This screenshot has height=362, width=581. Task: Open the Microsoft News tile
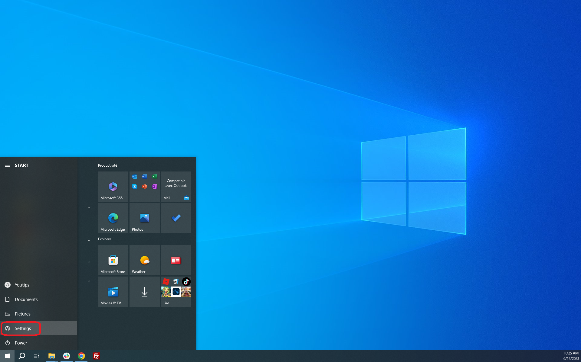[x=176, y=260]
